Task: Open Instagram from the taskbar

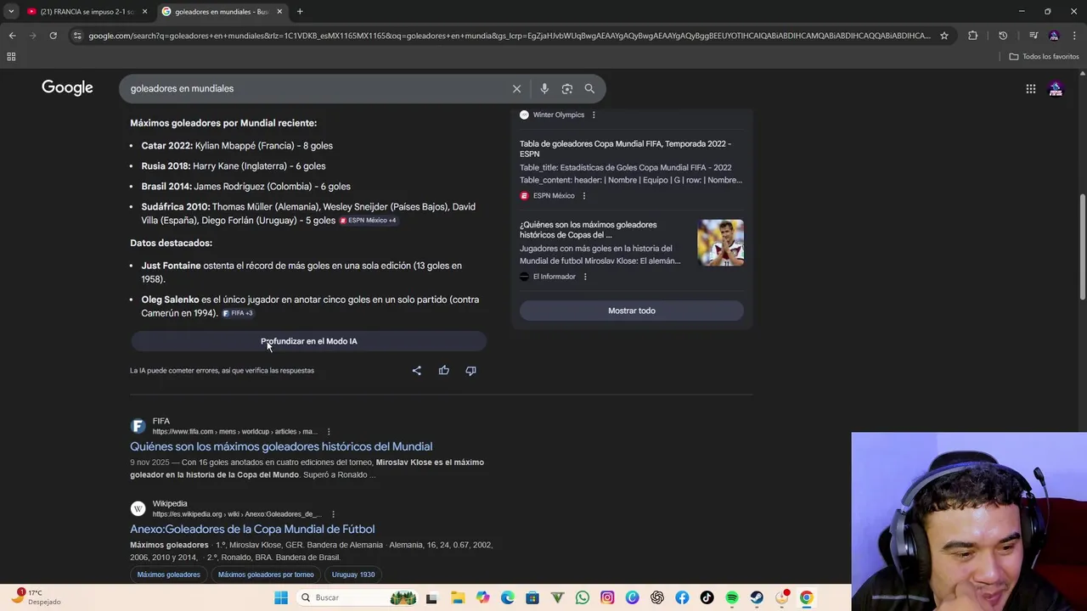Action: 607,597
